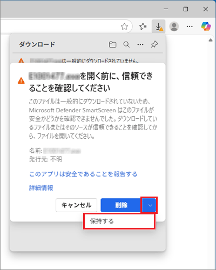Screen dimensions: 216x270
Task: Click the キャンセル button
Action: 77,205
